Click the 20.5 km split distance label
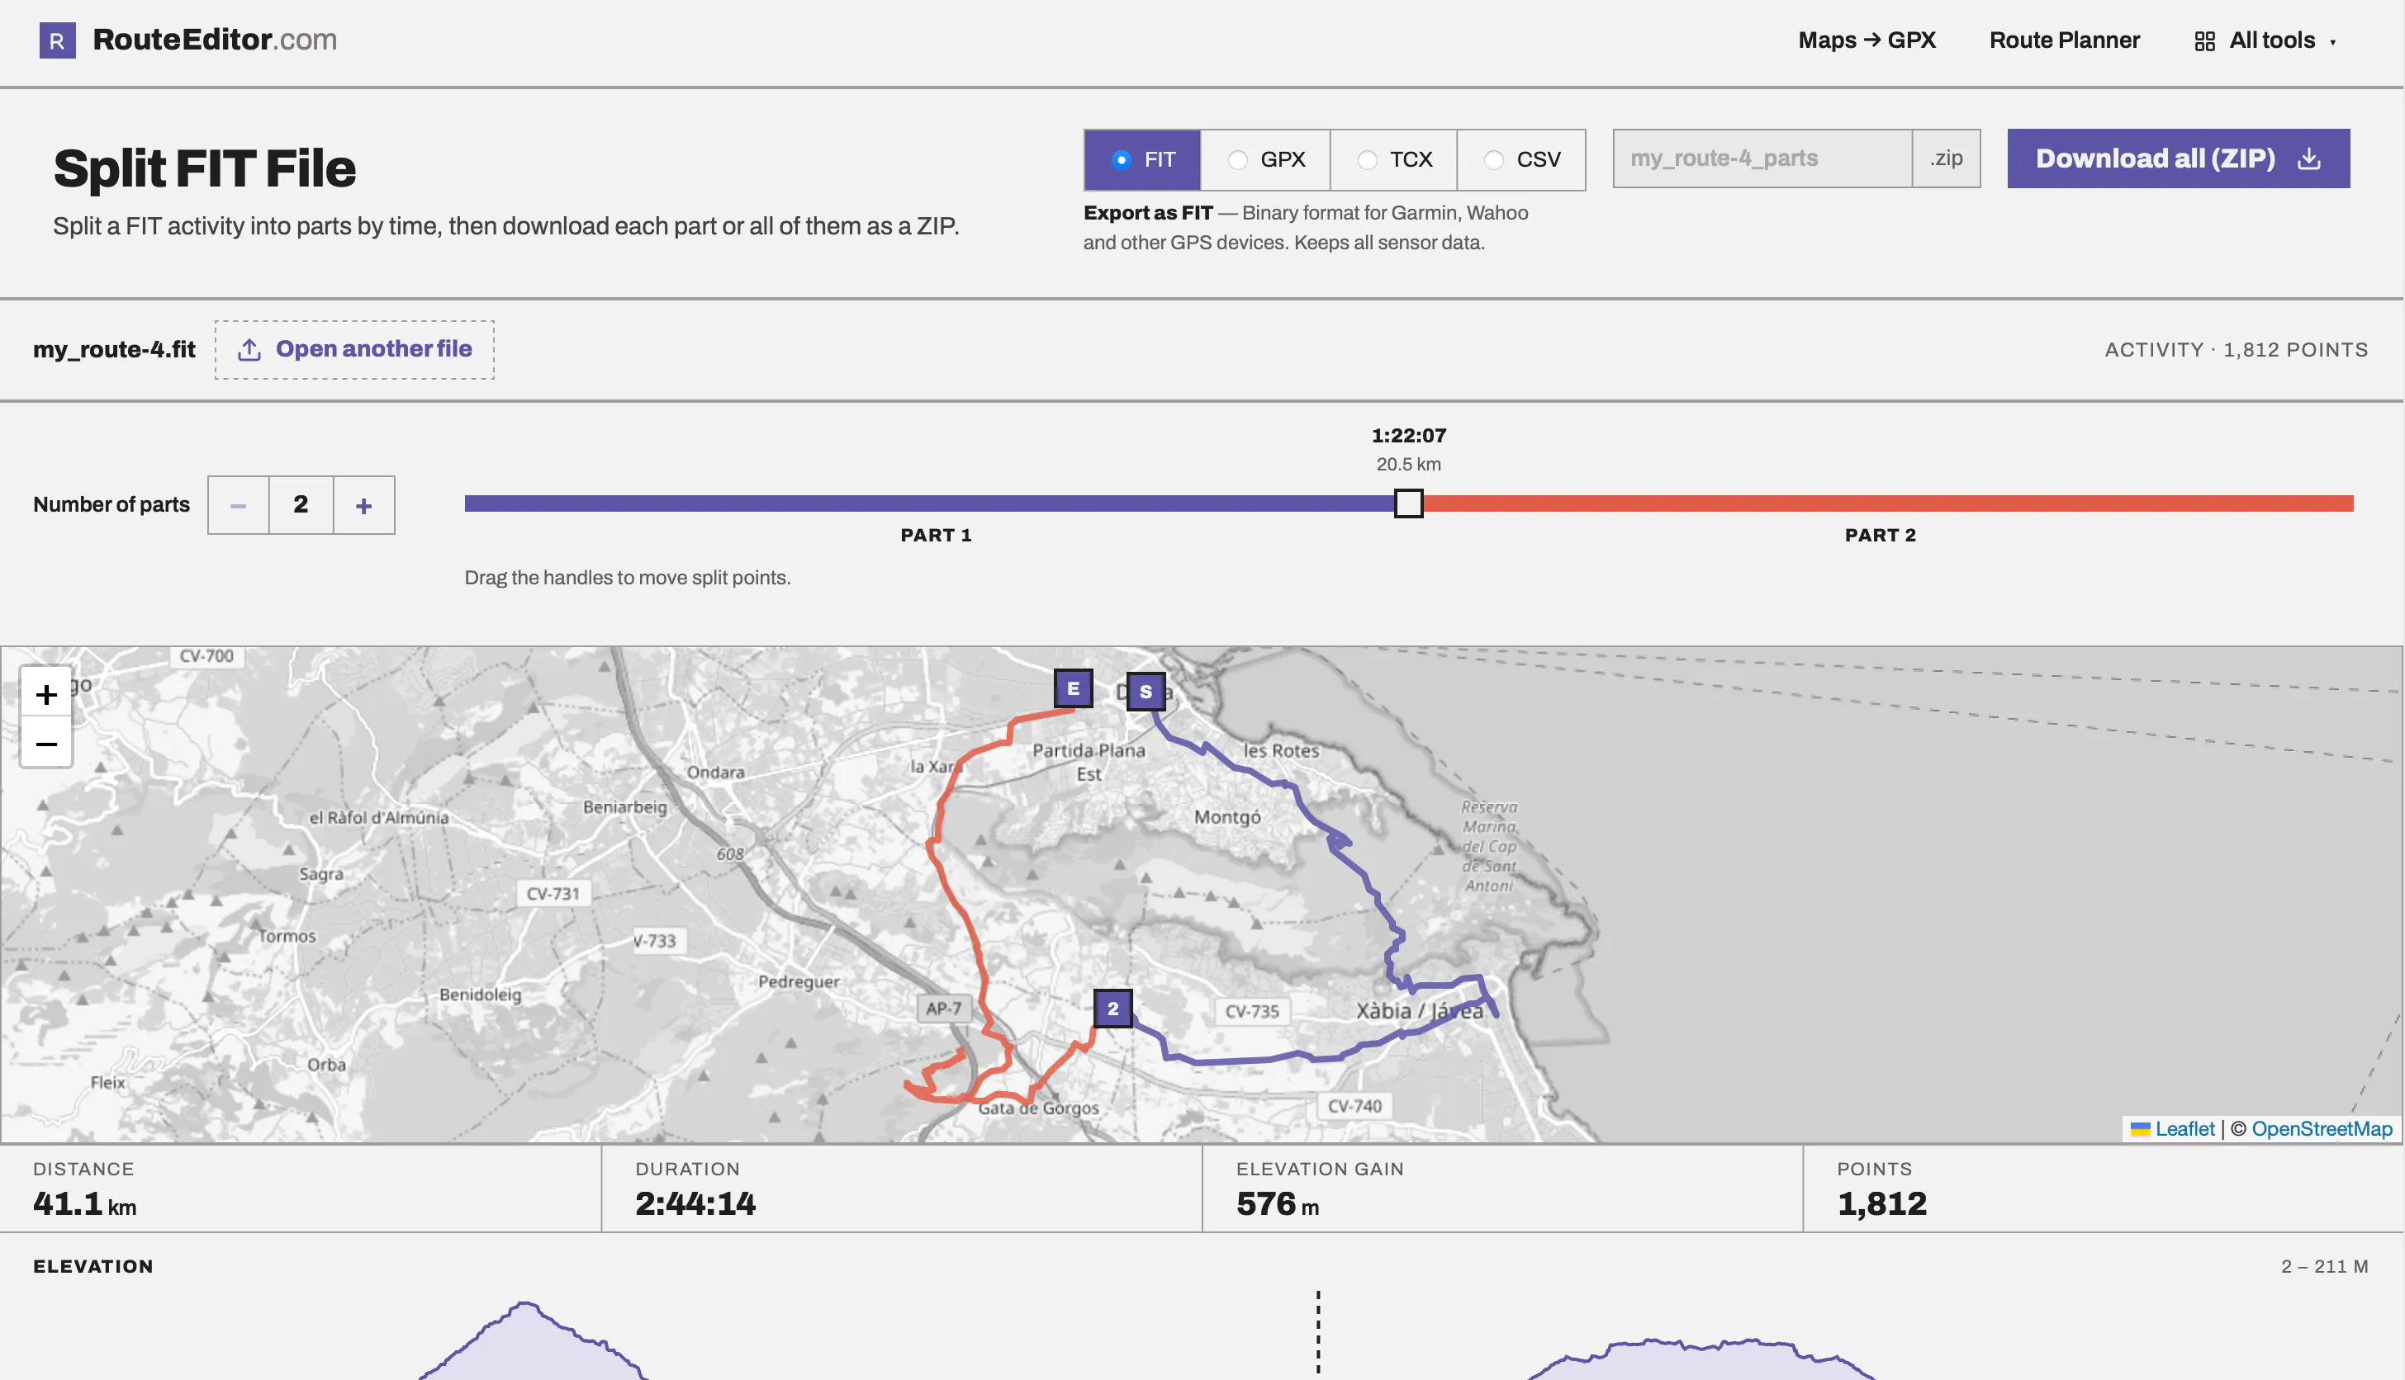Image resolution: width=2405 pixels, height=1380 pixels. 1408,465
